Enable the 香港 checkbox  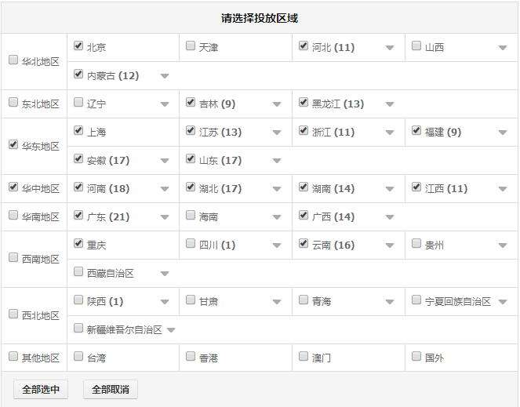pos(191,356)
